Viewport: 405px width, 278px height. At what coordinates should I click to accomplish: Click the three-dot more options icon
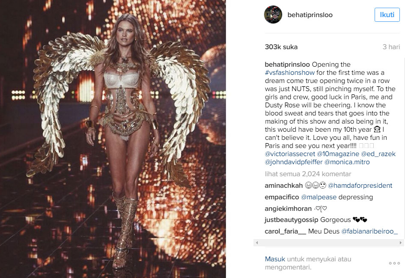pos(394,263)
